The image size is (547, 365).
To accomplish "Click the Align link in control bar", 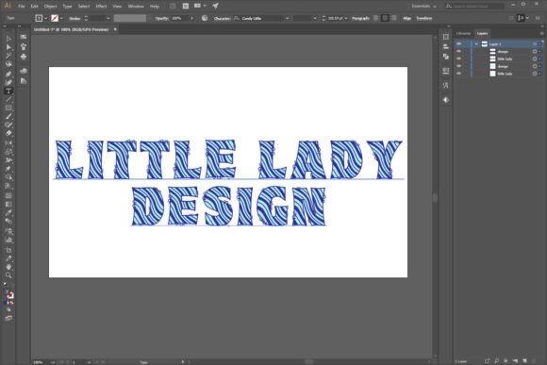I will click(x=406, y=18).
